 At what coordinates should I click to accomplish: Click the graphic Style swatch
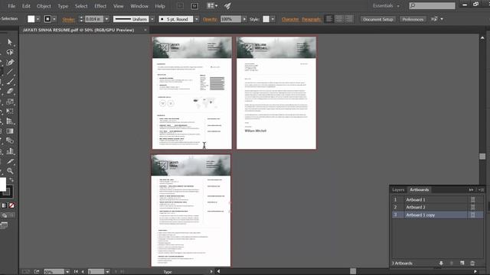(x=266, y=19)
